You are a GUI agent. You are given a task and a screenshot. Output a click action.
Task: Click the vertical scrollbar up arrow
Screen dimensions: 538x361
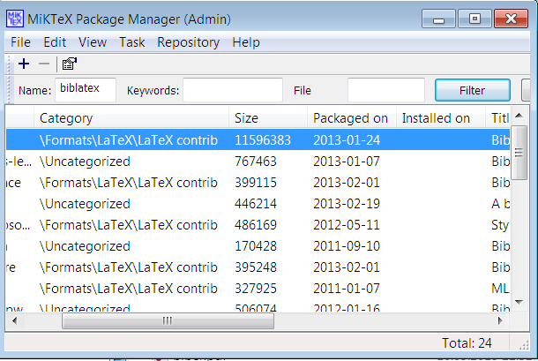click(519, 117)
